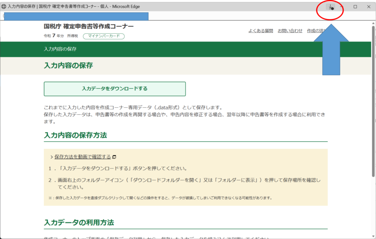Click the マイナンバーカード badge
Viewport: 376px width, 239px height.
104,36
